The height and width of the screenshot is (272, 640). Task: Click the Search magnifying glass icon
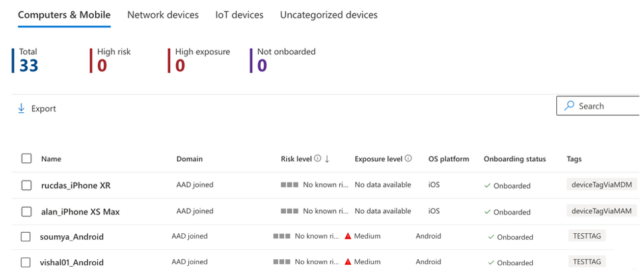pos(569,106)
